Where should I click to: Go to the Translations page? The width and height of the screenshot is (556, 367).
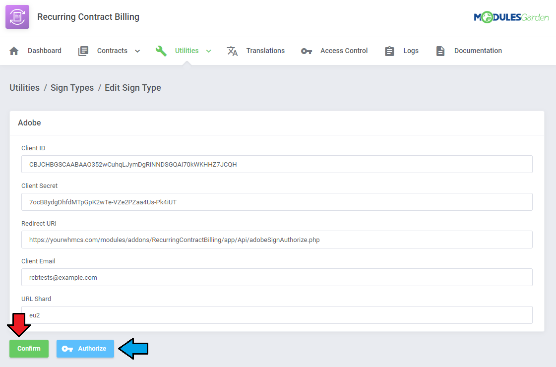(265, 51)
